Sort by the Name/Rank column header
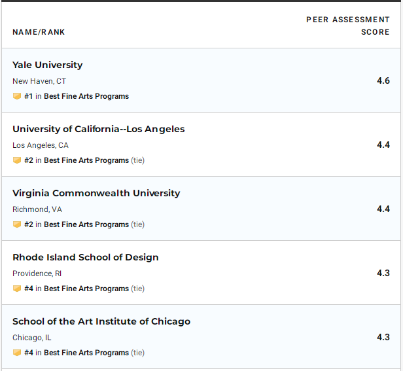The width and height of the screenshot is (403, 371). point(39,32)
